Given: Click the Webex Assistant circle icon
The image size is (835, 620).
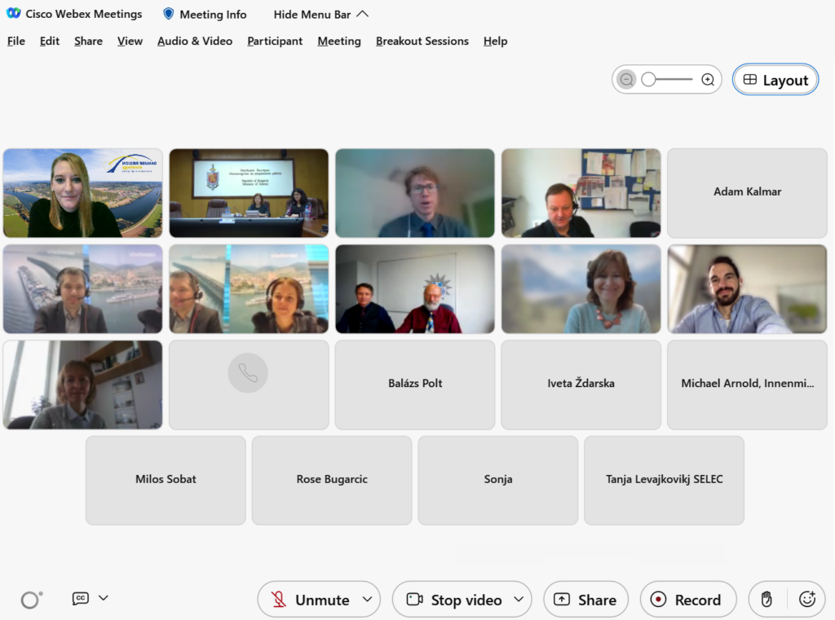Looking at the screenshot, I should 31,600.
